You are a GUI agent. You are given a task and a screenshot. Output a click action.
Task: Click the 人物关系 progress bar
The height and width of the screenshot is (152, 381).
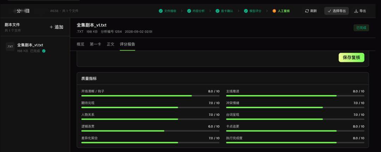coord(150,119)
